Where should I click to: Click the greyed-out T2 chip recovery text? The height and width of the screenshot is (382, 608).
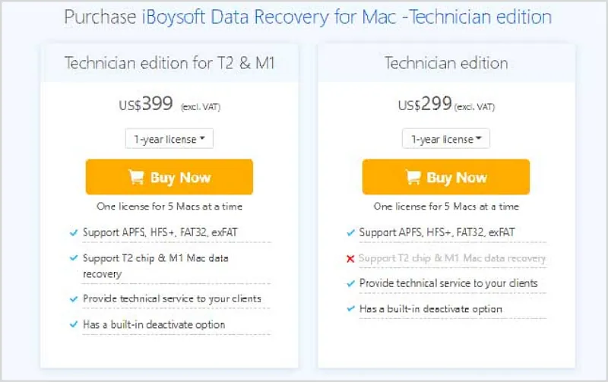452,259
